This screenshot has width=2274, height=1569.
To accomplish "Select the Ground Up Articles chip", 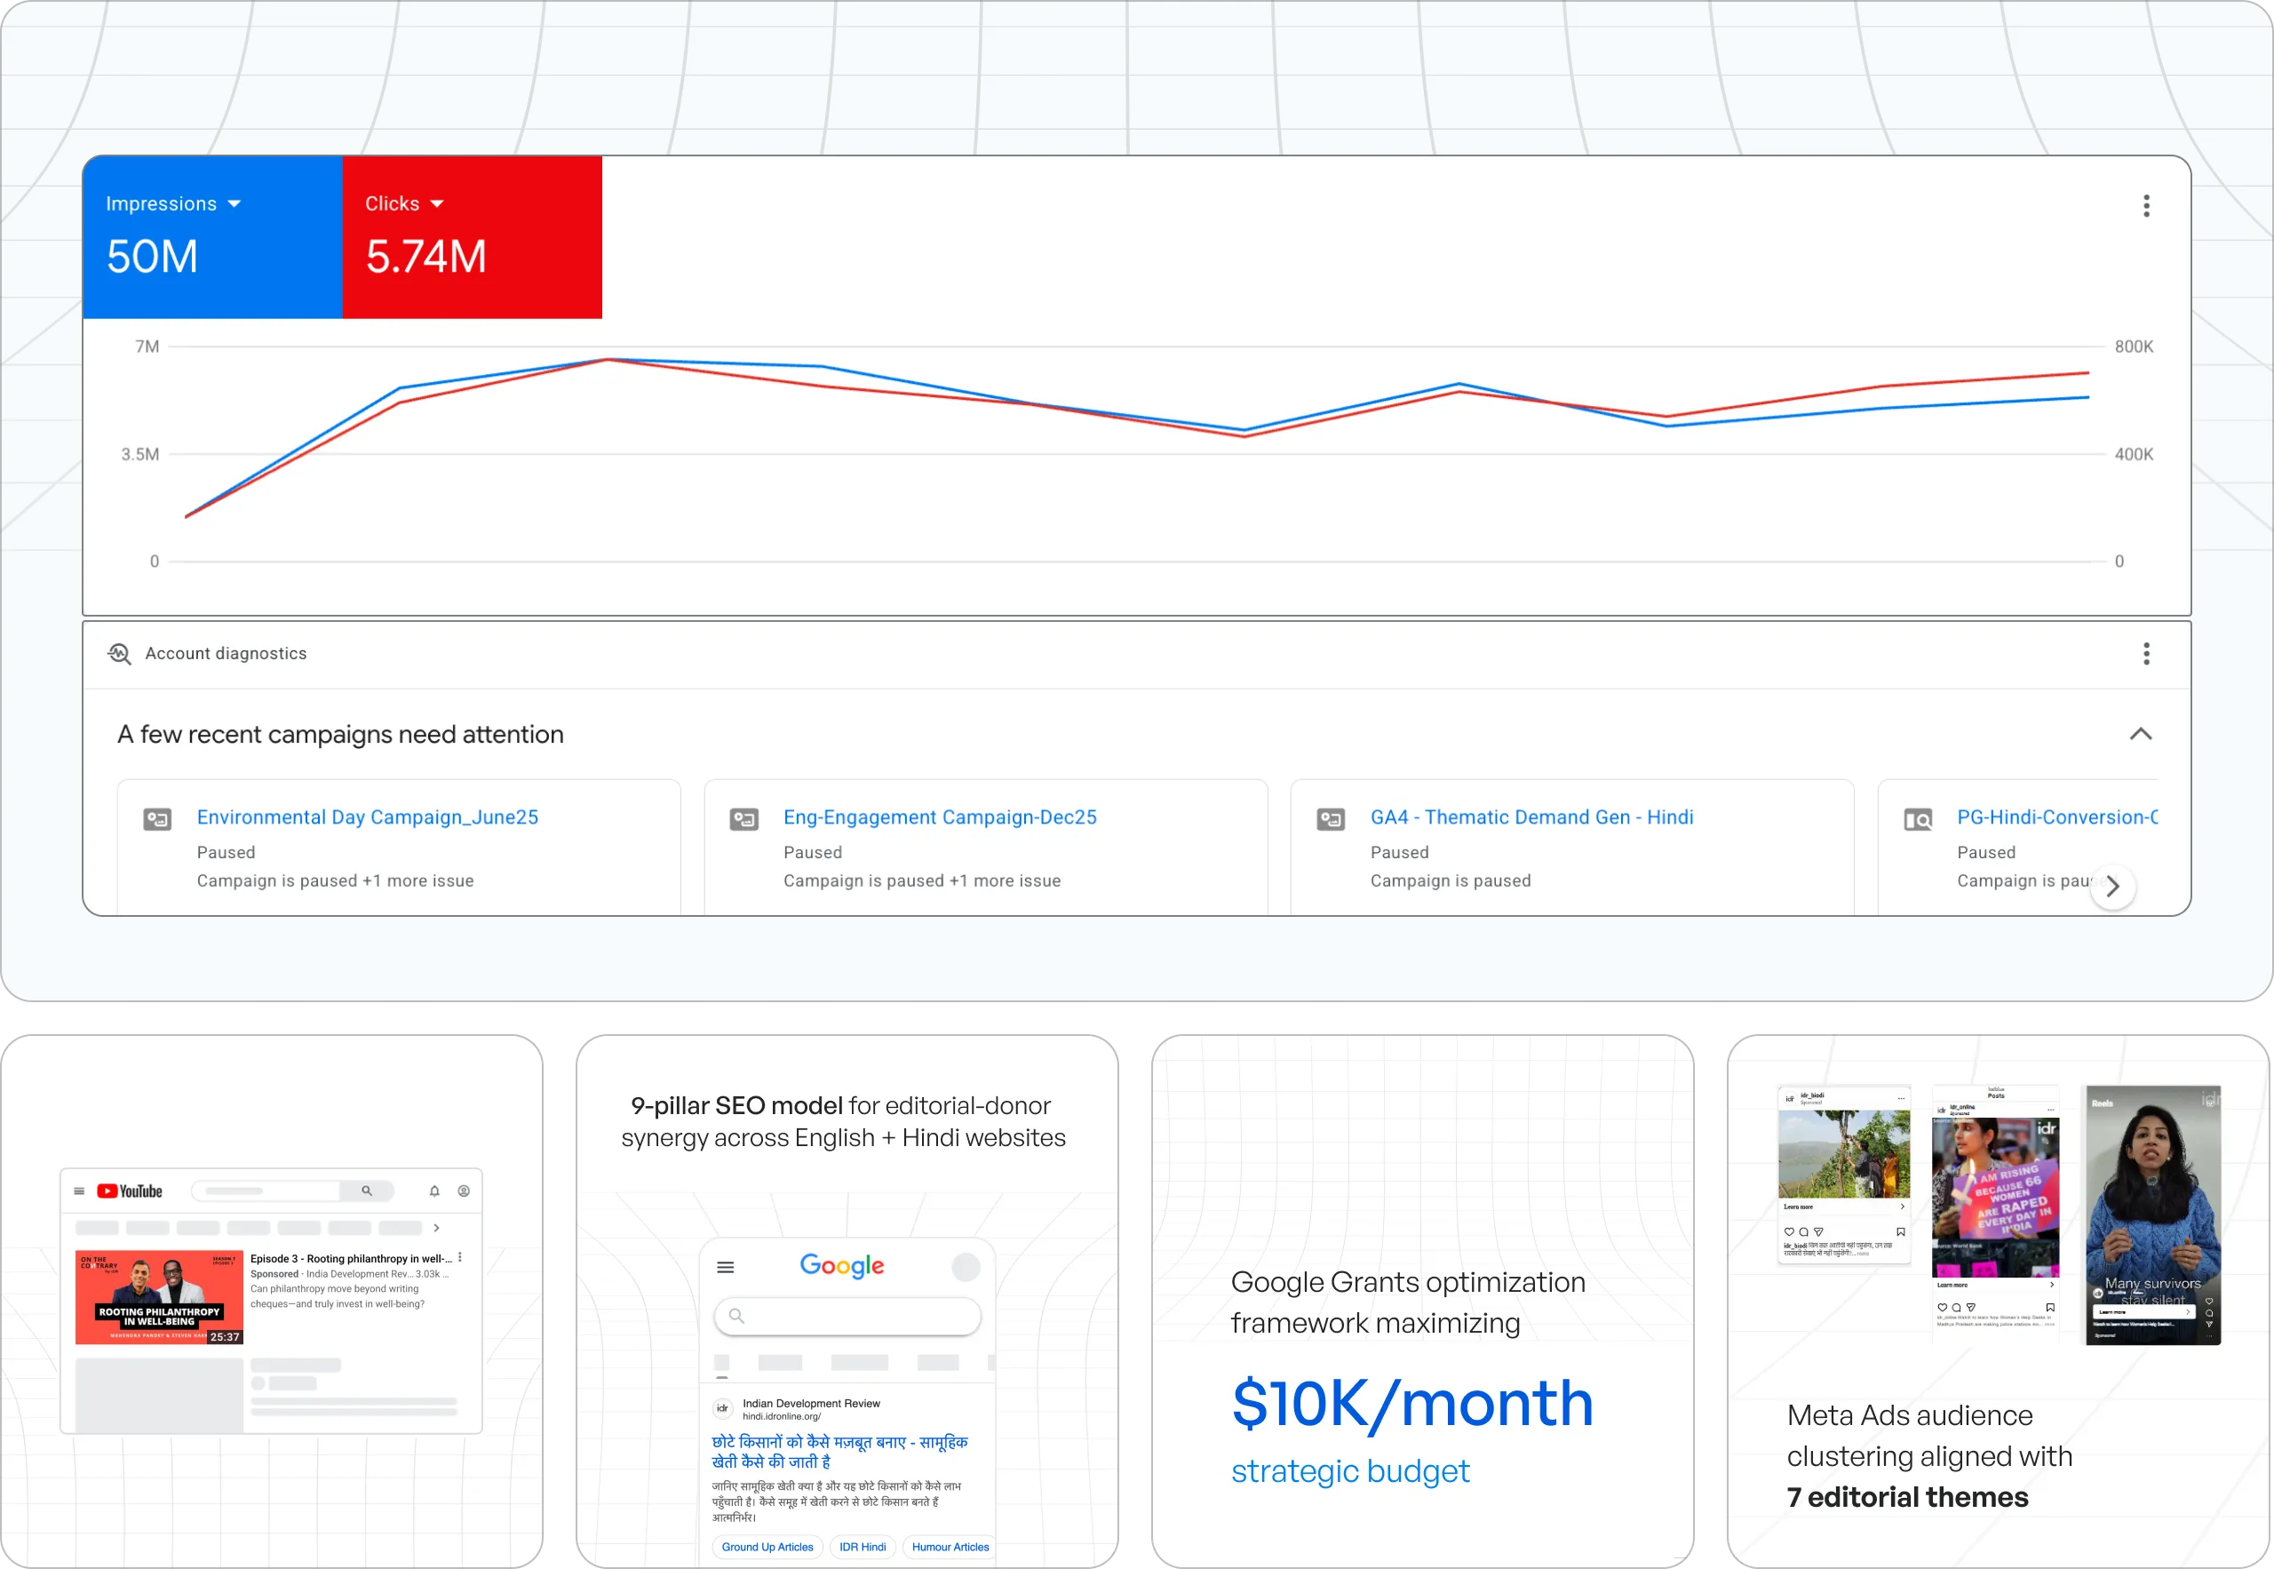I will click(x=767, y=1547).
